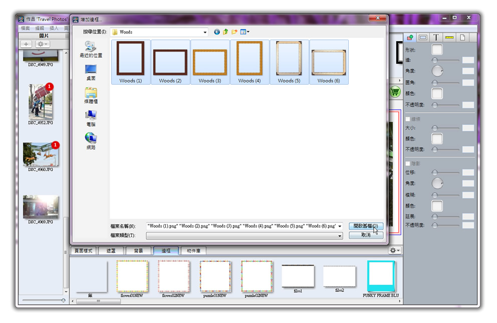497x323 pixels.
Task: Click the page icon in the properties panel
Action: tap(462, 38)
